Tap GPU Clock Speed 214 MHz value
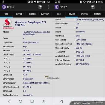 coord(27,87)
